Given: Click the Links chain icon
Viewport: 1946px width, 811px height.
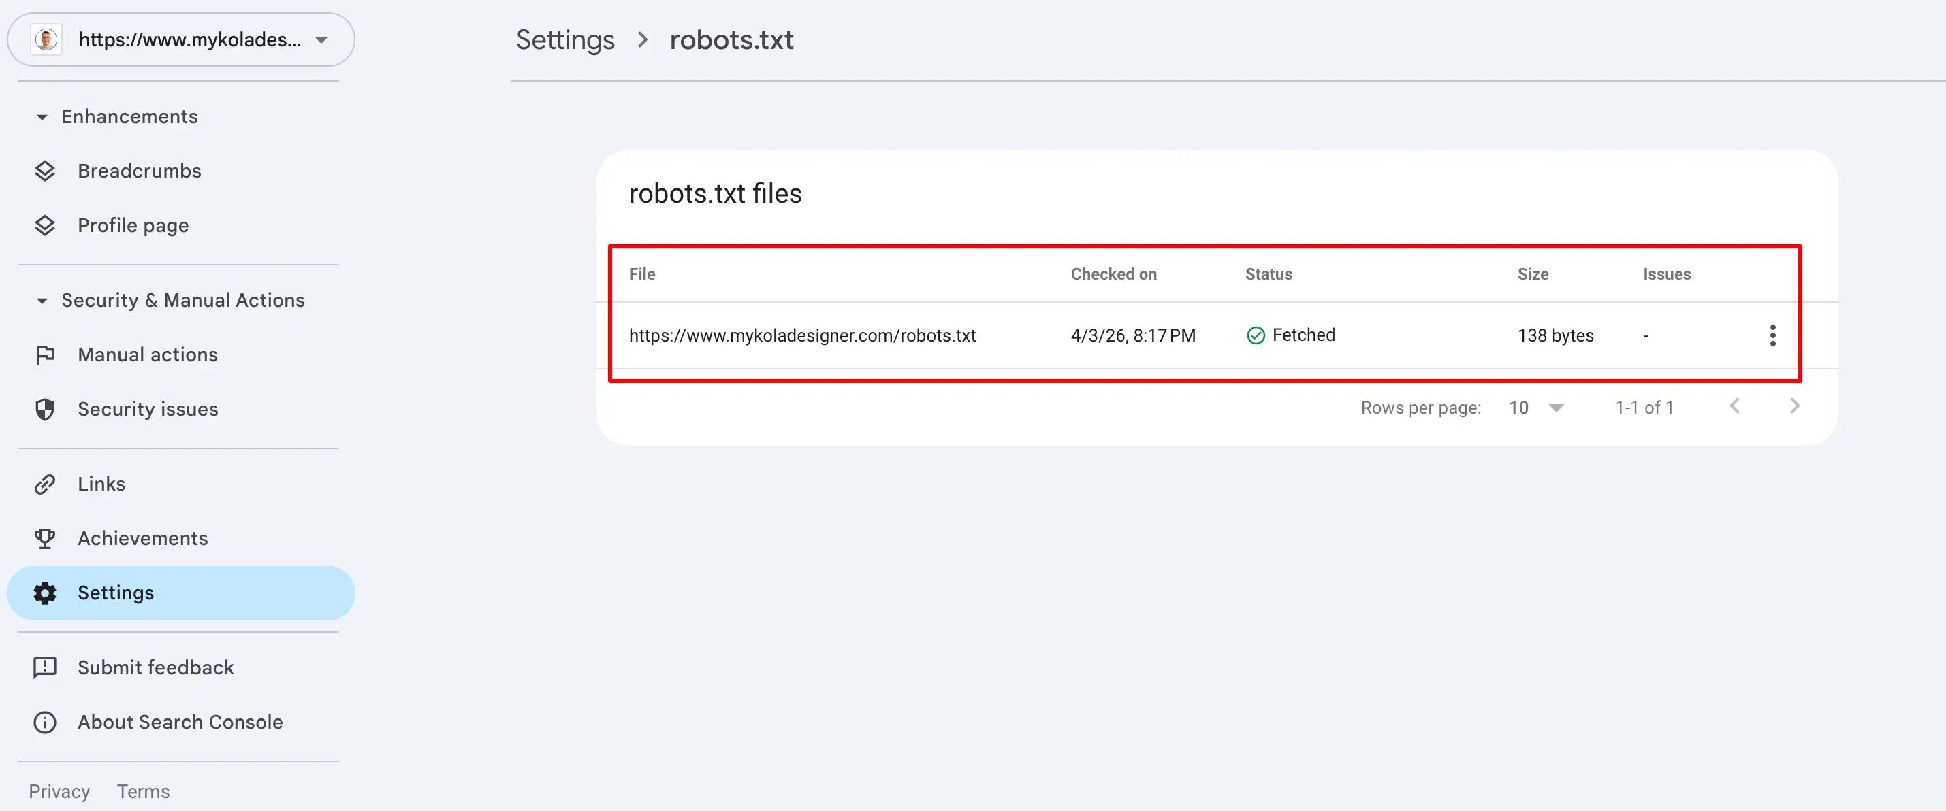Looking at the screenshot, I should [46, 484].
